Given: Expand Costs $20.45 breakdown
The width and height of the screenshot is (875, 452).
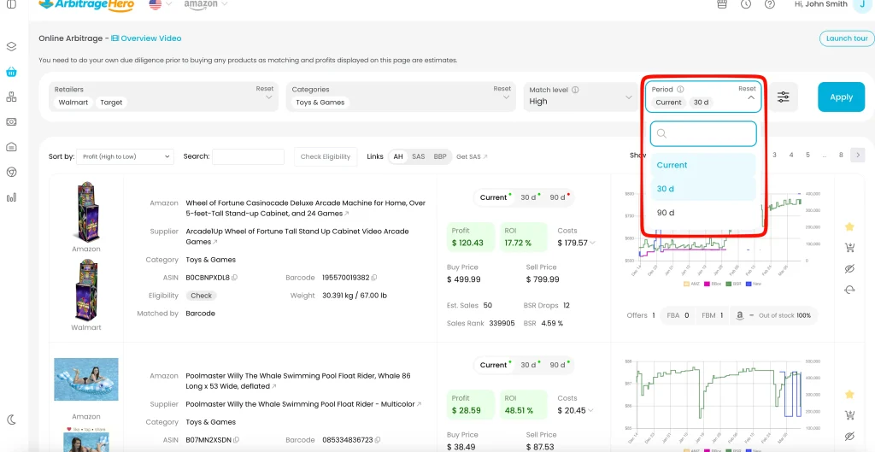Looking at the screenshot, I should click(x=590, y=411).
